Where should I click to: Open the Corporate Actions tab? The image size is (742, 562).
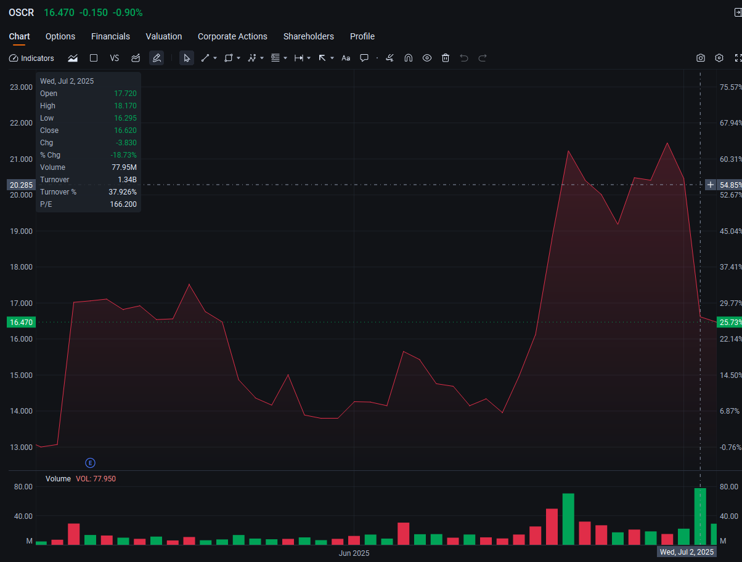[232, 36]
